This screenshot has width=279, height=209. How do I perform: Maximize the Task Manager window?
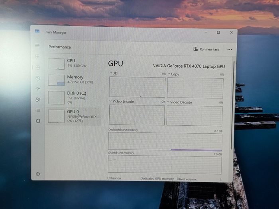point(218,32)
